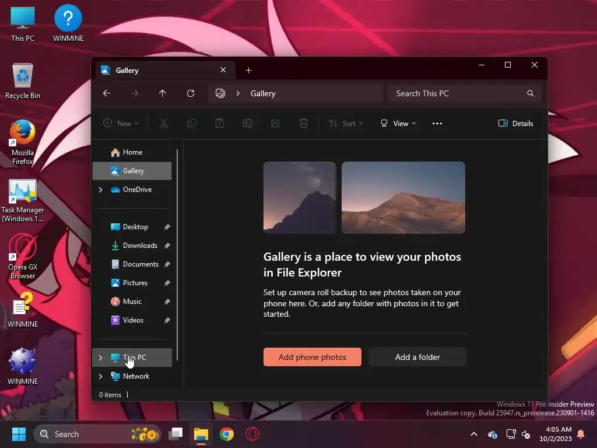The image size is (597, 448).
Task: Expand the OneDrive tree node
Action: pyautogui.click(x=100, y=190)
